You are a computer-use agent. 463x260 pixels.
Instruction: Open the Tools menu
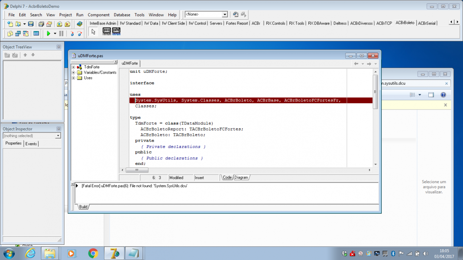coord(139,15)
